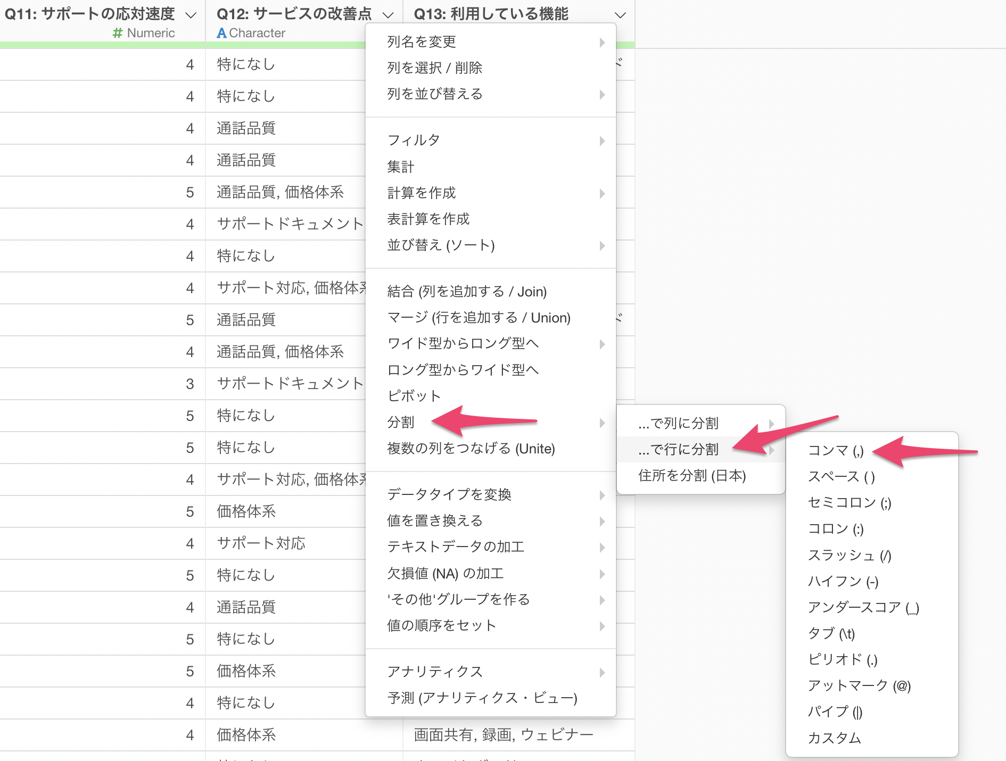The width and height of the screenshot is (1006, 761).
Task: Open テキストデータの加工 submenu
Action: point(491,547)
